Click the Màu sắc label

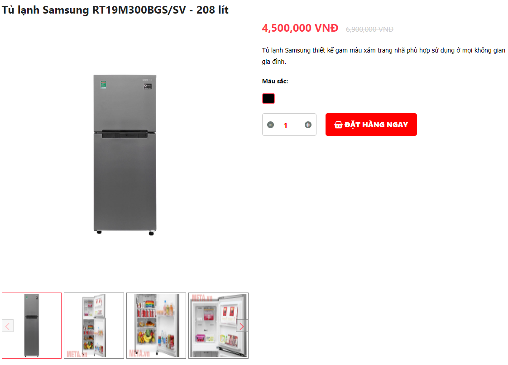point(275,81)
